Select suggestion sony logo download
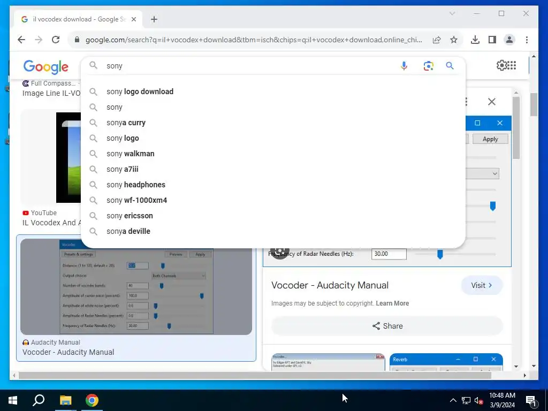Viewport: 548px width, 411px height. pos(273,92)
